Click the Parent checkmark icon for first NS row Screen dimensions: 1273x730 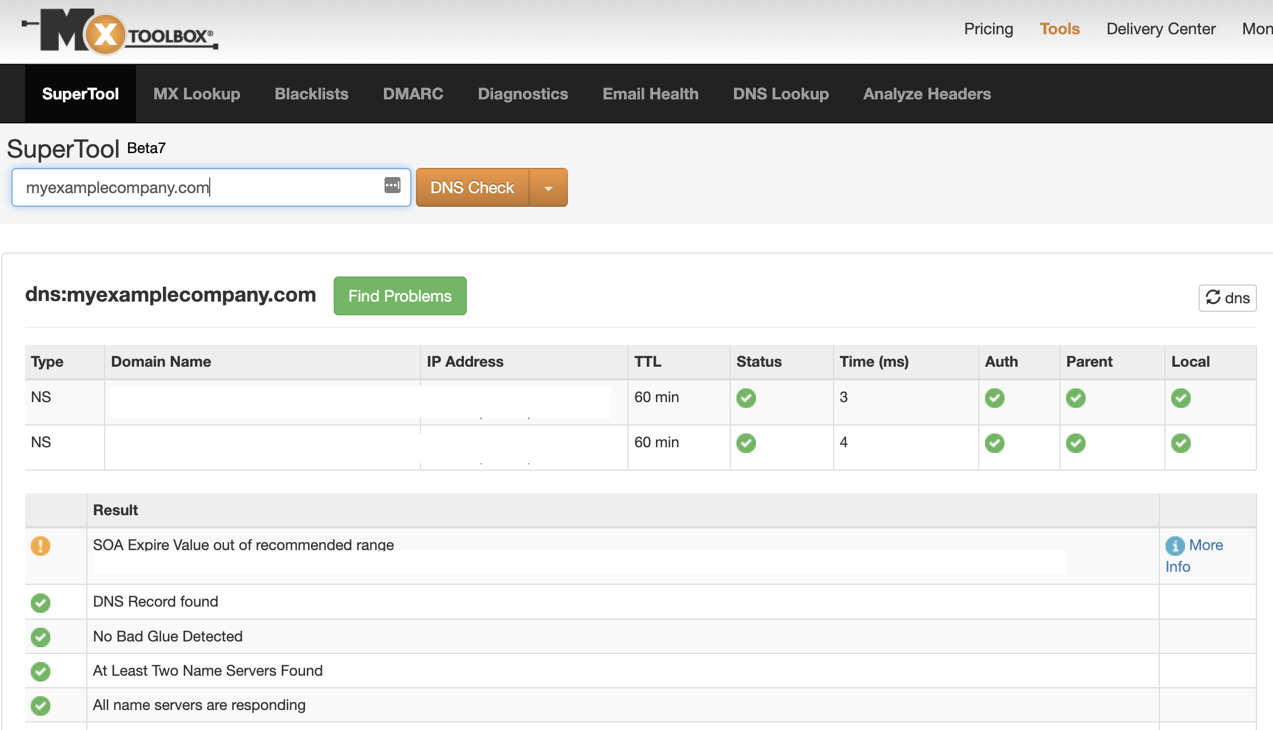1075,398
